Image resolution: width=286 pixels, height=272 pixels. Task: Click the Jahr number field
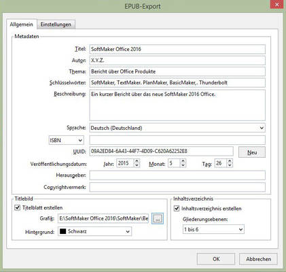pyautogui.click(x=125, y=163)
